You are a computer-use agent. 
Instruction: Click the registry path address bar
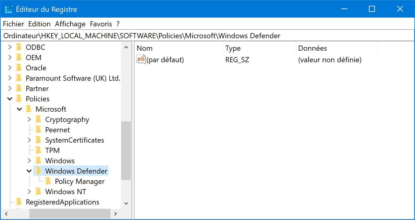coord(207,36)
